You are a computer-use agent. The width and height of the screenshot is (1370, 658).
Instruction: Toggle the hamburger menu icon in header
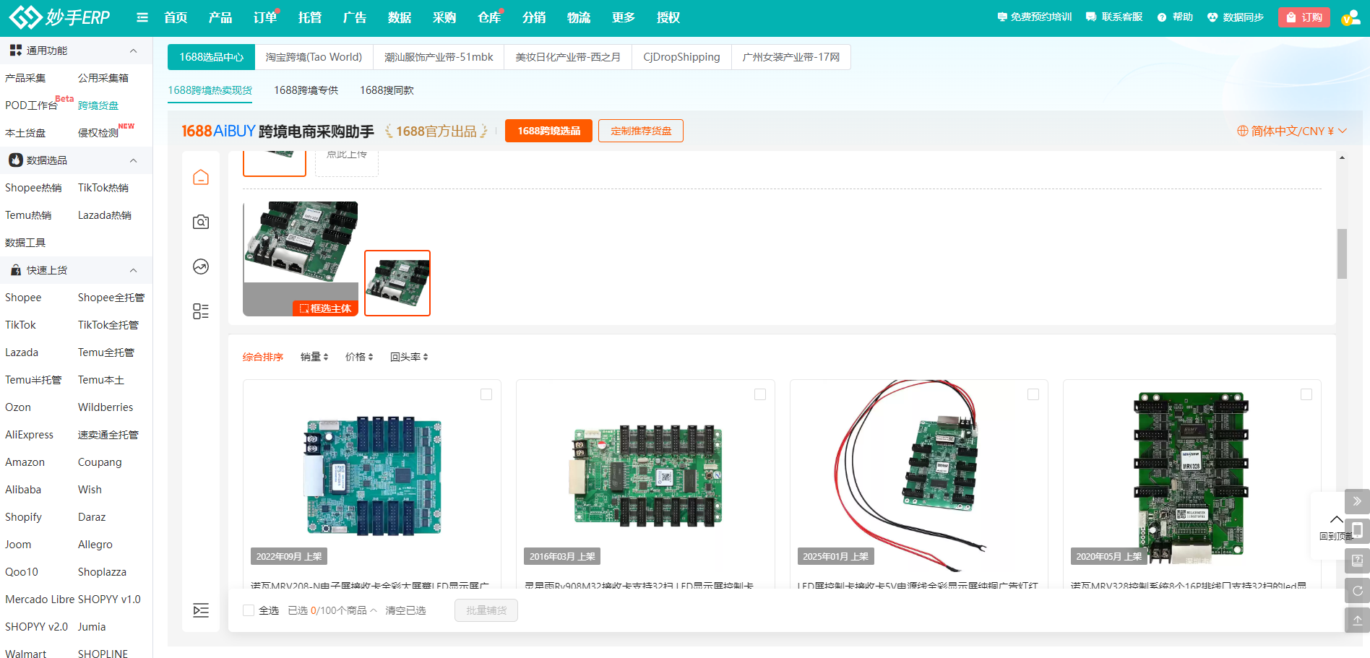pyautogui.click(x=142, y=17)
